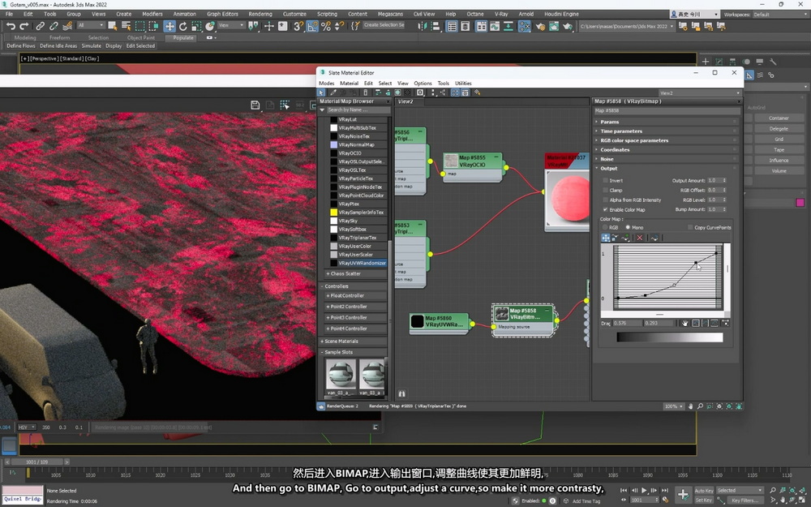811x507 pixels.
Task: Activate the Select and Uniform Scale tool
Action: click(196, 26)
